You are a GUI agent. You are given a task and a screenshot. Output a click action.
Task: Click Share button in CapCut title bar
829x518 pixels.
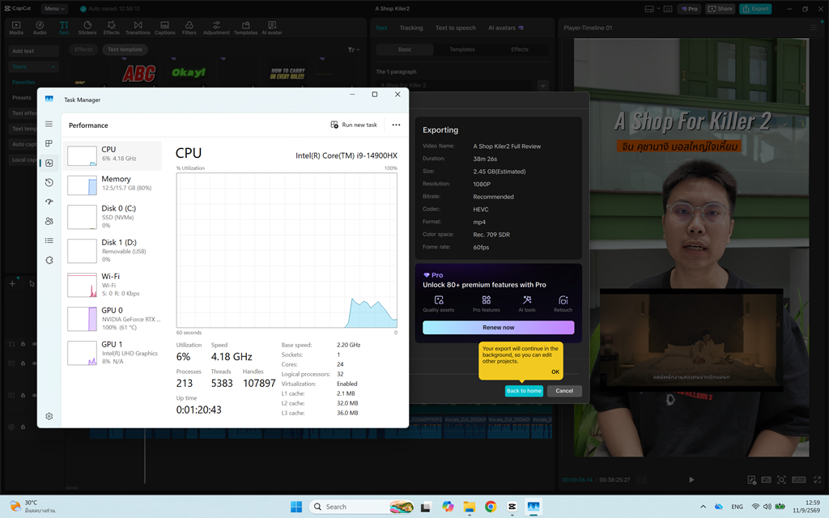tap(720, 8)
